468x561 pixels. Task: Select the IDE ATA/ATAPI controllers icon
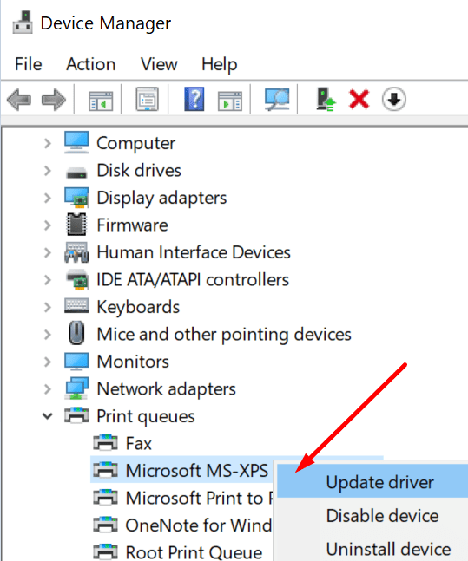point(77,279)
